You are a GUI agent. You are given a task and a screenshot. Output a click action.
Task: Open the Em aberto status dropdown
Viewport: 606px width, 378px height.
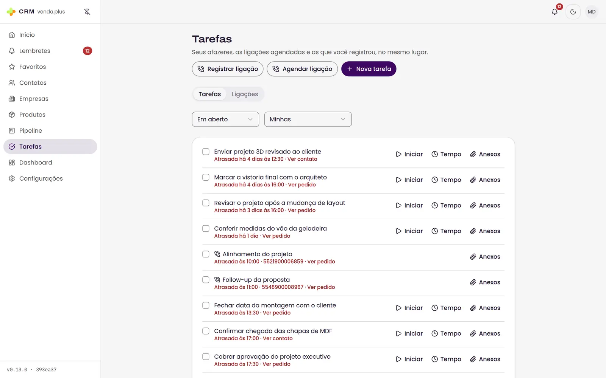tap(225, 119)
